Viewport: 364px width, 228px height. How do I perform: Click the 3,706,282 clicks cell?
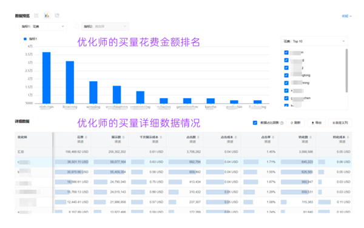click(x=194, y=152)
